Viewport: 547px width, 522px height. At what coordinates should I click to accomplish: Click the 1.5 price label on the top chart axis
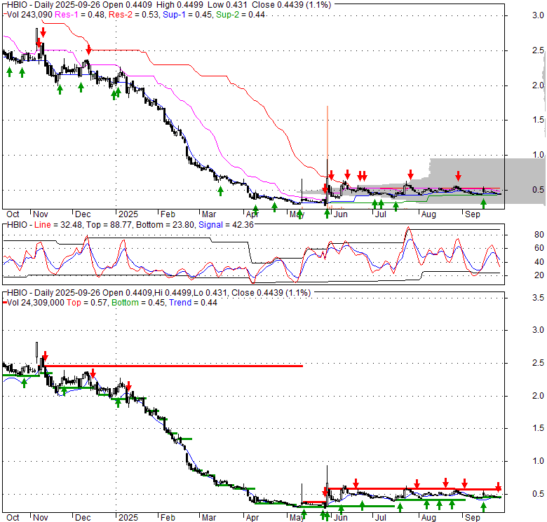[538, 120]
